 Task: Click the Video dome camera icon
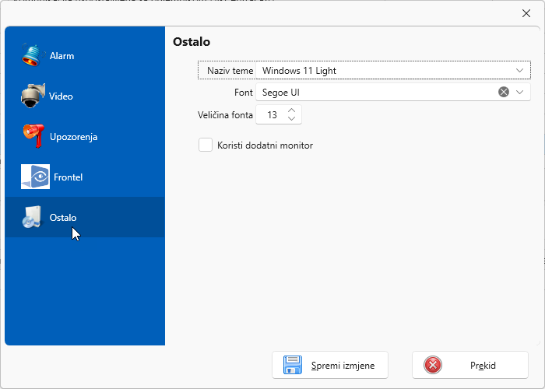[31, 96]
